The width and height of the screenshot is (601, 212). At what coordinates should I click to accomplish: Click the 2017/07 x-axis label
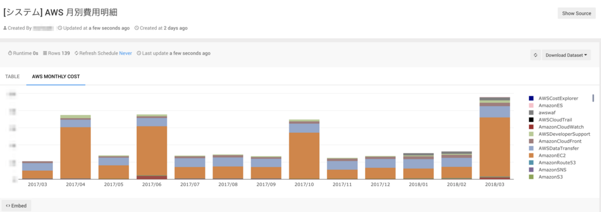(190, 184)
